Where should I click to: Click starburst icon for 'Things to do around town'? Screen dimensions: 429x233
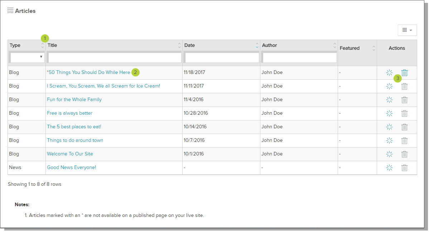(389, 140)
